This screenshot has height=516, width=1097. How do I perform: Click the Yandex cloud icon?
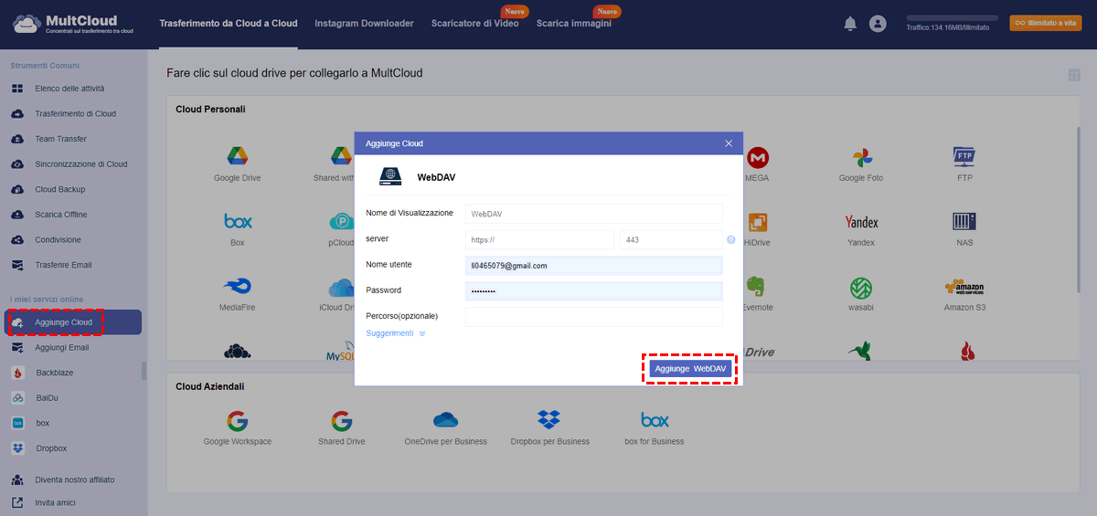coord(860,222)
